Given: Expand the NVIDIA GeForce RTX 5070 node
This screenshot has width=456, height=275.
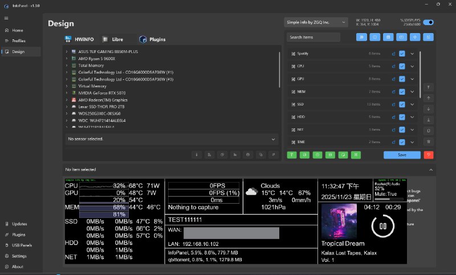Looking at the screenshot, I should [67, 93].
